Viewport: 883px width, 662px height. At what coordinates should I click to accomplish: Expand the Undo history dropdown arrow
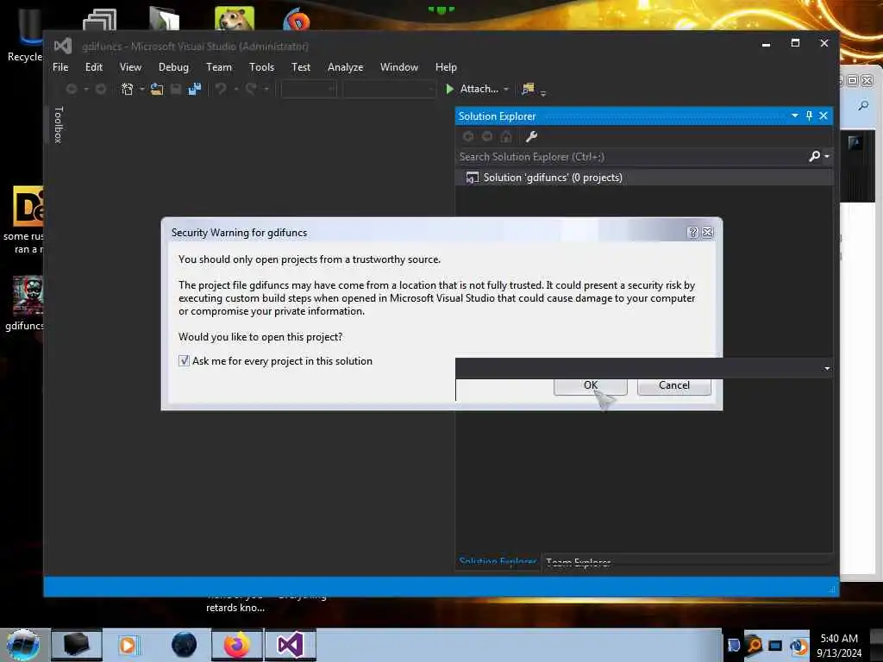pyautogui.click(x=236, y=89)
